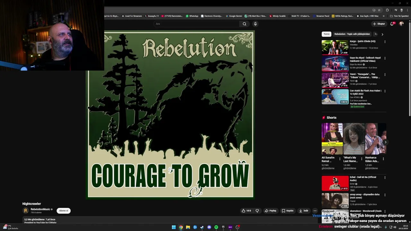Open the Windy: Sıcaklık bookmark
The image size is (411, 231).
coord(277,16)
